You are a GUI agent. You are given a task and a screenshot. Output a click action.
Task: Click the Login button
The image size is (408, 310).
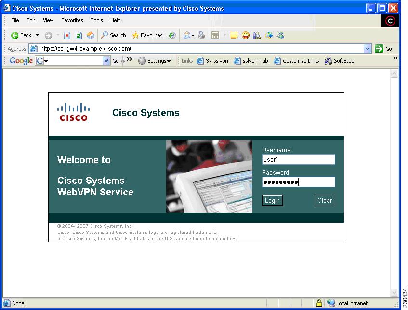[x=273, y=201]
